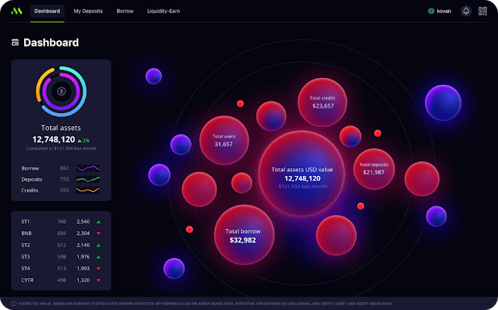Screen dimensions: 498x310
Task: Click the red down arrow in BNB row
Action: coord(98,234)
